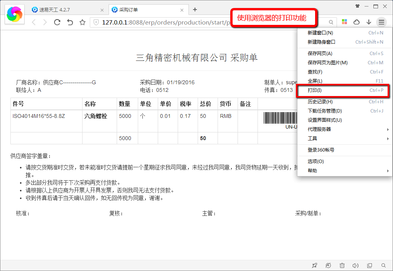
Task: Click the undo close tab icon
Action: (69, 22)
